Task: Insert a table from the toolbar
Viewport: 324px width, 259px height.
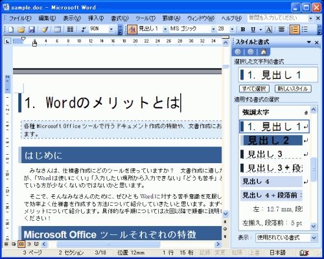Action: [58, 29]
